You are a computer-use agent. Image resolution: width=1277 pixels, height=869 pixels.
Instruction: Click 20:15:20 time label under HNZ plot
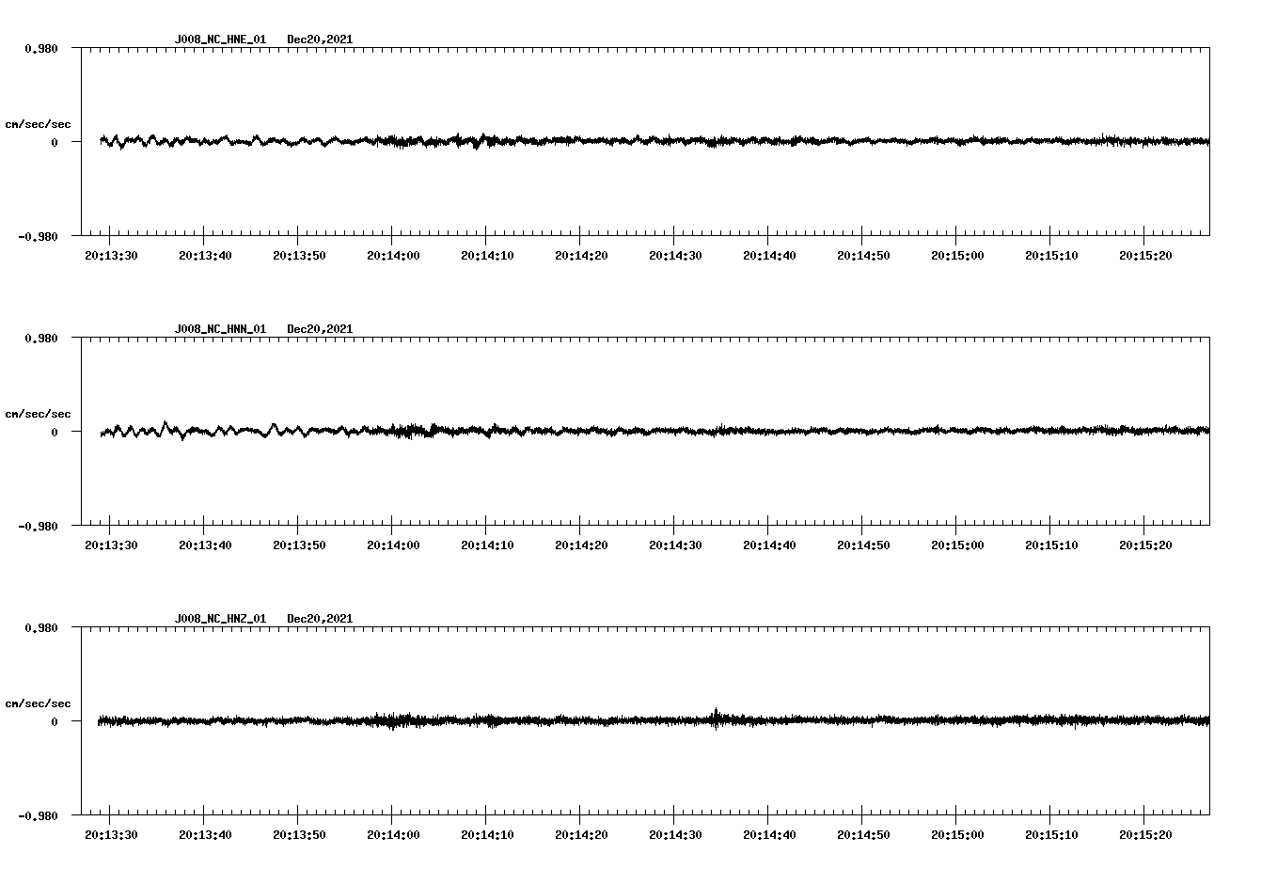click(x=1145, y=835)
